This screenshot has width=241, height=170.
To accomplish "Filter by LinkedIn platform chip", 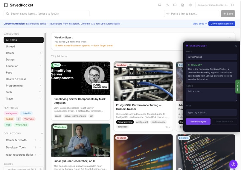I will click(26, 113).
